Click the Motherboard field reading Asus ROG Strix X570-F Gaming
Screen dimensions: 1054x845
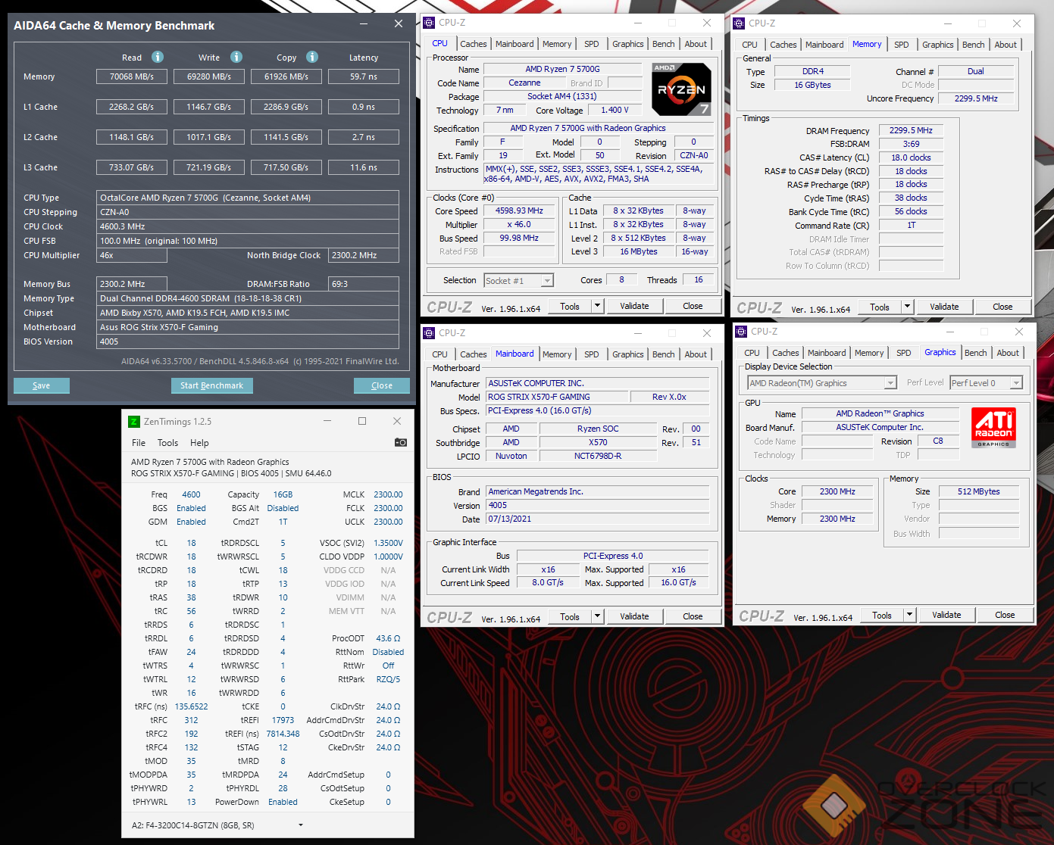[x=248, y=327]
